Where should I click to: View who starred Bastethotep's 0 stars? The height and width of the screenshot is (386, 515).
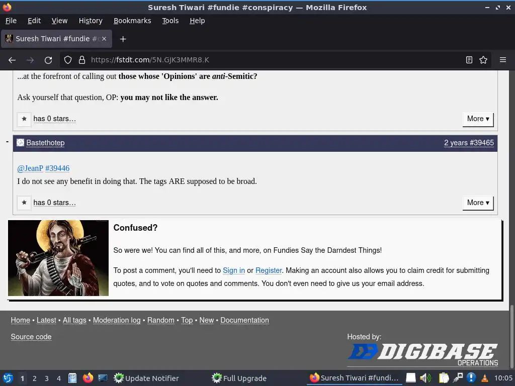pos(54,203)
